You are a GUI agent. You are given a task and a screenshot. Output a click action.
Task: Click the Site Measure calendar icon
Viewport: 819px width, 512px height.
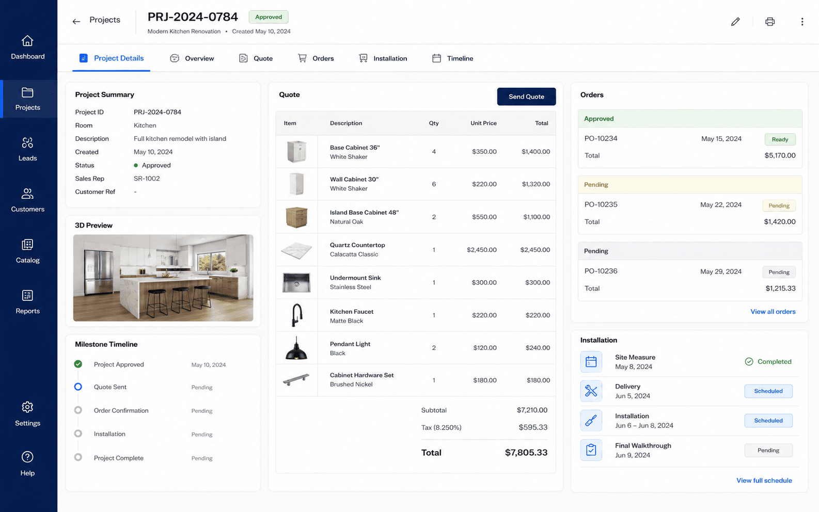point(591,362)
